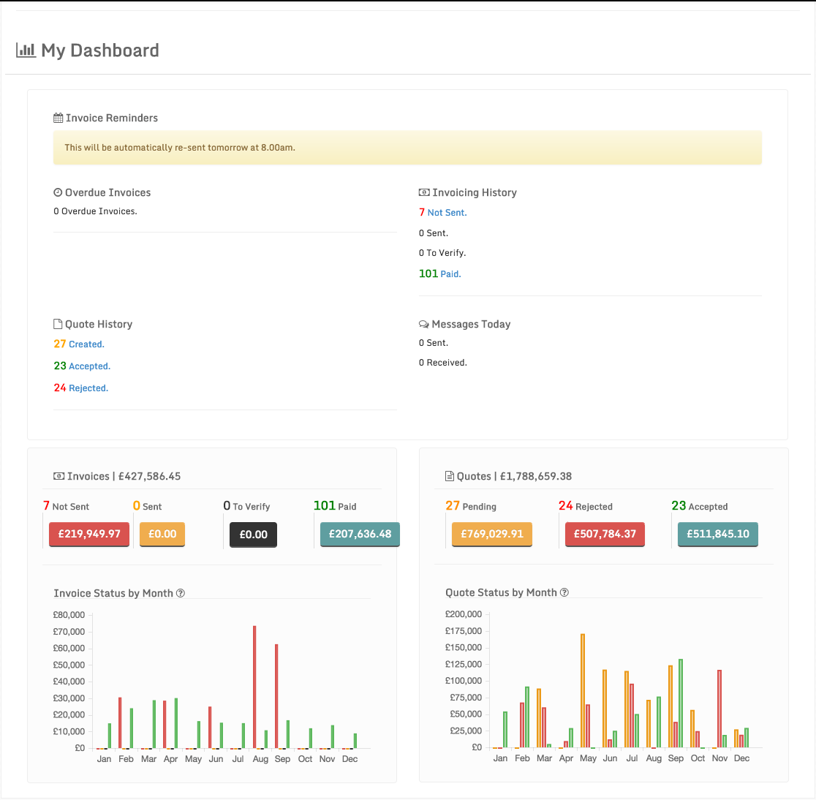Click the black £0.00 To Verify button
The width and height of the screenshot is (816, 800).
tap(253, 535)
